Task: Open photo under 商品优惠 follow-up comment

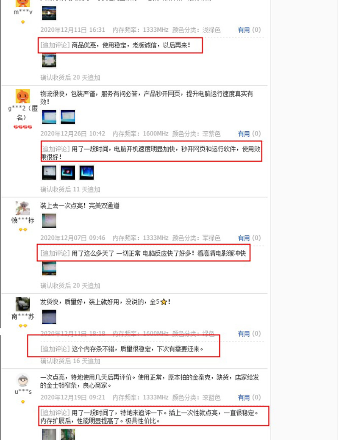Action: tap(49, 61)
